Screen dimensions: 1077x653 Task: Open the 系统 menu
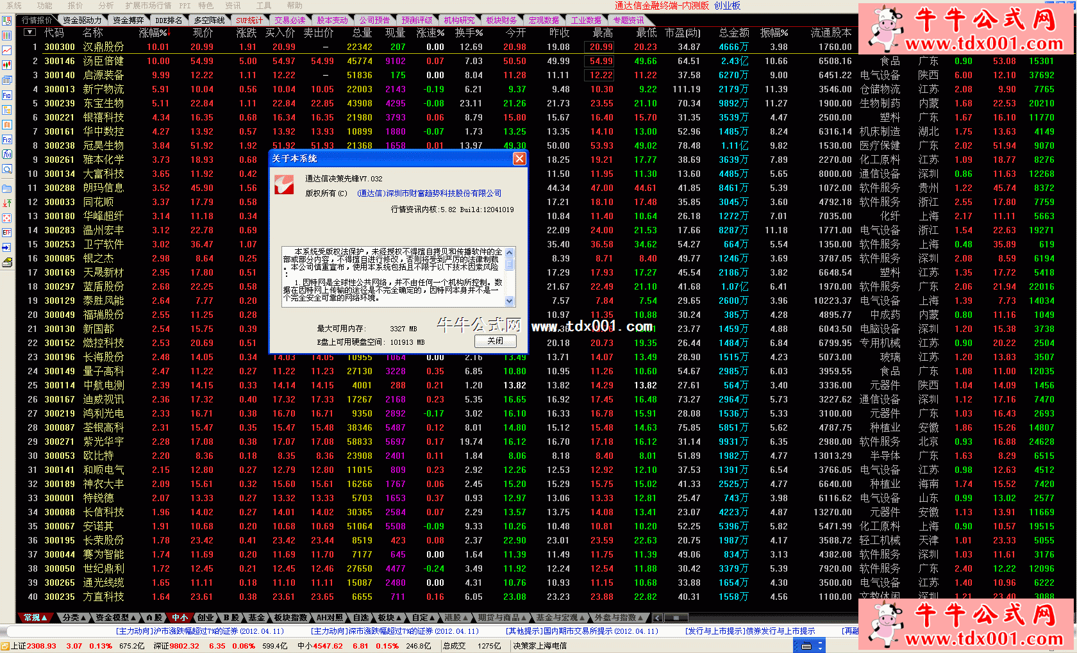[x=13, y=6]
